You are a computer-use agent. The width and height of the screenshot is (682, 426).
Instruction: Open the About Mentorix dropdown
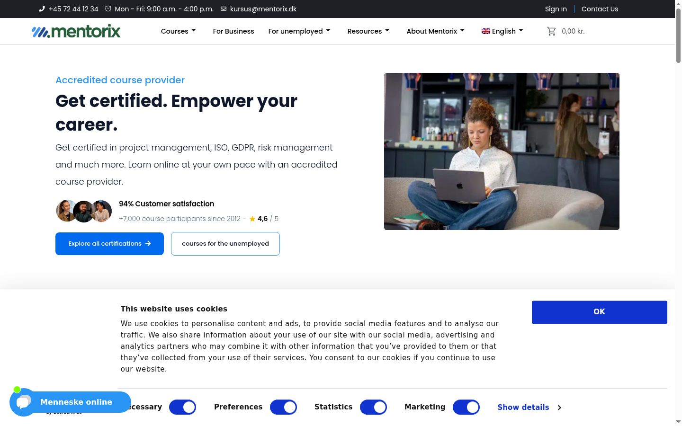click(x=436, y=31)
